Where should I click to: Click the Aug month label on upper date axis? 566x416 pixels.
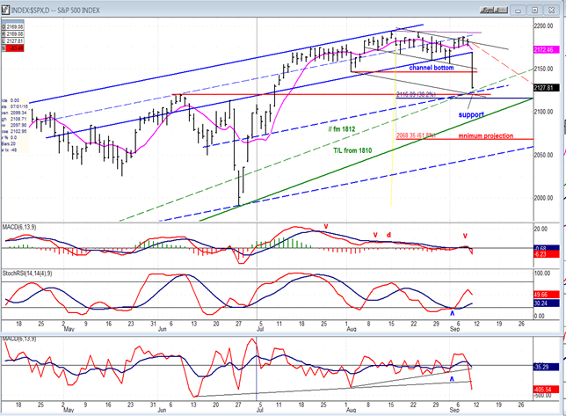pyautogui.click(x=352, y=329)
